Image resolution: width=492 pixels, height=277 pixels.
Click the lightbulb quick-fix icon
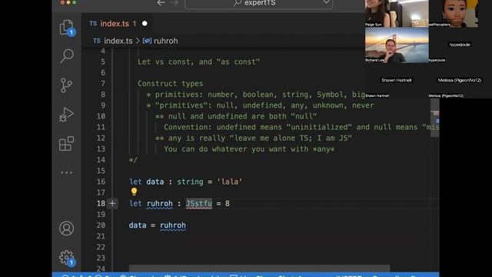click(x=134, y=192)
